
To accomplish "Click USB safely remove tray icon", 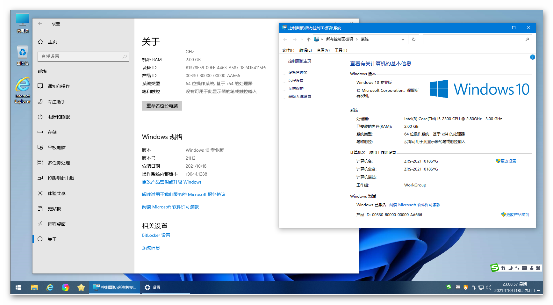I will tap(473, 287).
